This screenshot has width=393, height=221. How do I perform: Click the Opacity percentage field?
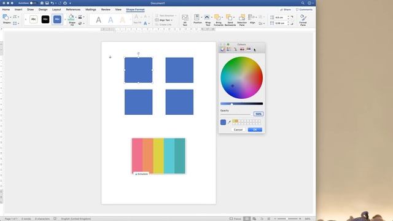(x=259, y=114)
